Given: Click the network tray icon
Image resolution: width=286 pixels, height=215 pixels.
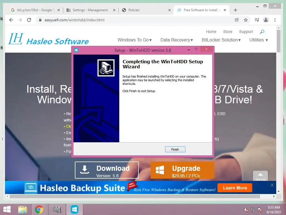Looking at the screenshot, I should [253, 210].
